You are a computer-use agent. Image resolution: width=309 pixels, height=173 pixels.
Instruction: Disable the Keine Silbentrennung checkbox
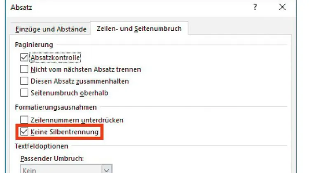[x=24, y=131]
